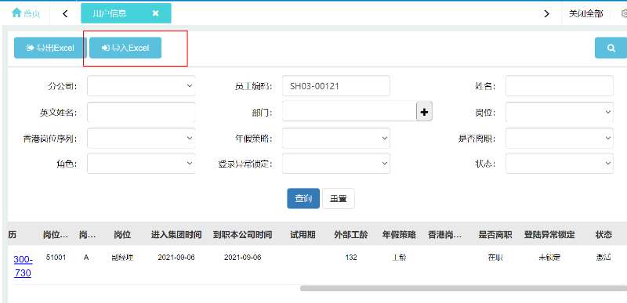Open the 分公司 dropdown
627x303 pixels.
[x=141, y=86]
